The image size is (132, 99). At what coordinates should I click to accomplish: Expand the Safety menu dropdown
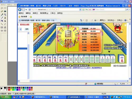pyautogui.click(x=111, y=20)
